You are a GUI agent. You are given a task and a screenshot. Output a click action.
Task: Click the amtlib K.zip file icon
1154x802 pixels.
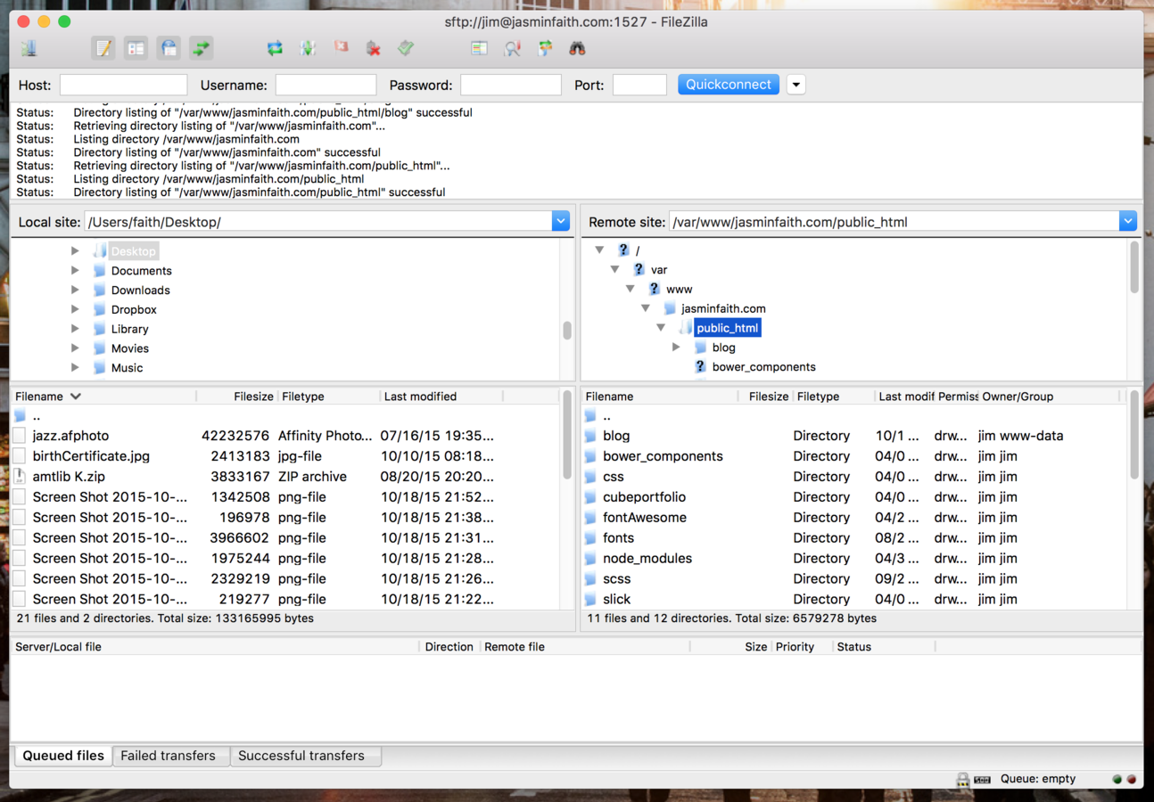tap(19, 477)
